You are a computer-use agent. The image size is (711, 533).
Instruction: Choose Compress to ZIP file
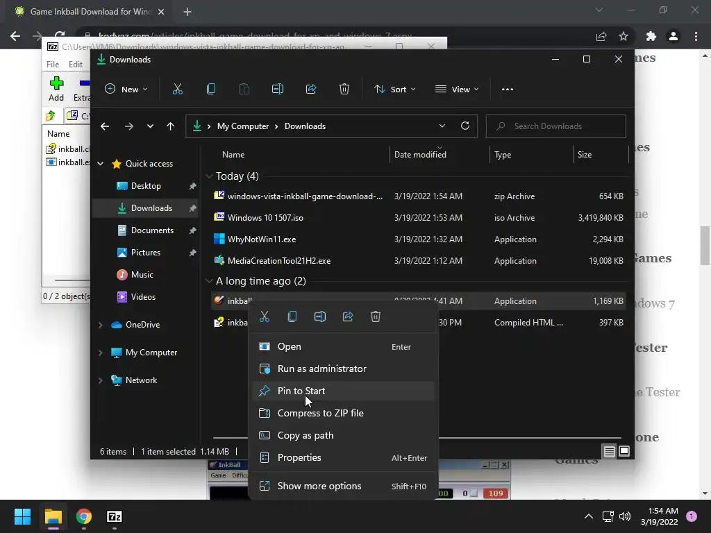coord(343,414)
